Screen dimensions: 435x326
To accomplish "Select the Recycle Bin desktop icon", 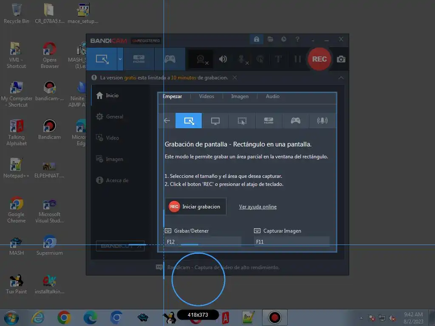I will tap(17, 14).
